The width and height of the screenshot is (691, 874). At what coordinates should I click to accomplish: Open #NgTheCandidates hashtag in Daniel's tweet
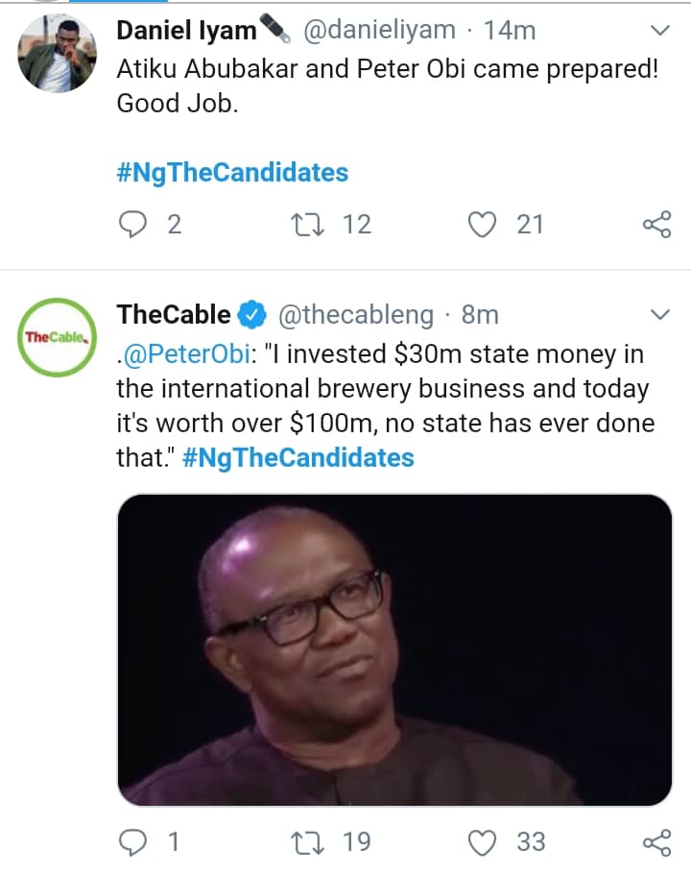click(232, 173)
